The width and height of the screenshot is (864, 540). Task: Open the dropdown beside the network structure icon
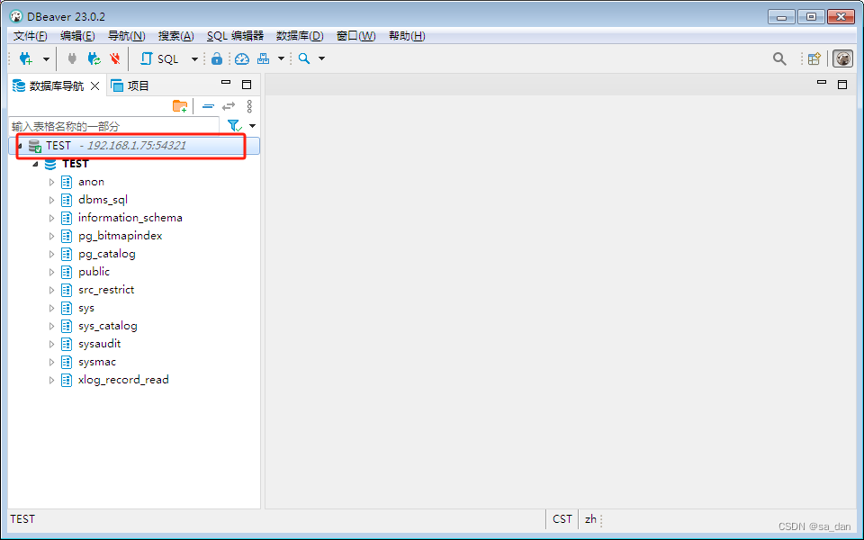[281, 58]
